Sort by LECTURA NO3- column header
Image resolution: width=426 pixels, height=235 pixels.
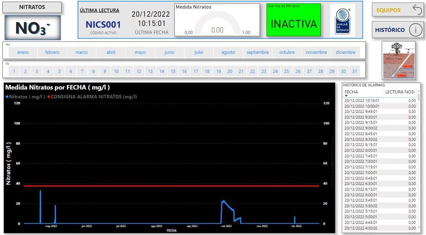(x=400, y=92)
